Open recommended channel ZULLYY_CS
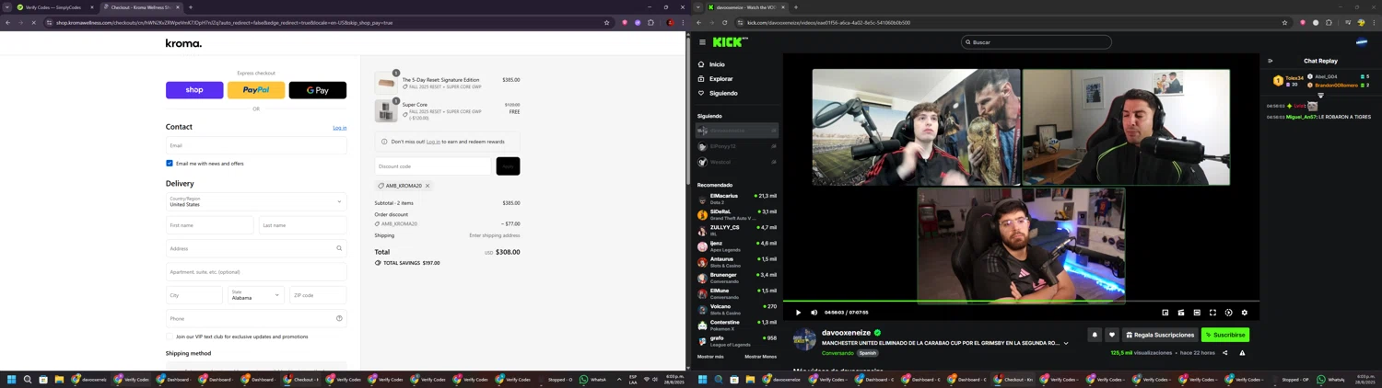This screenshot has height=388, width=1382. (x=737, y=230)
